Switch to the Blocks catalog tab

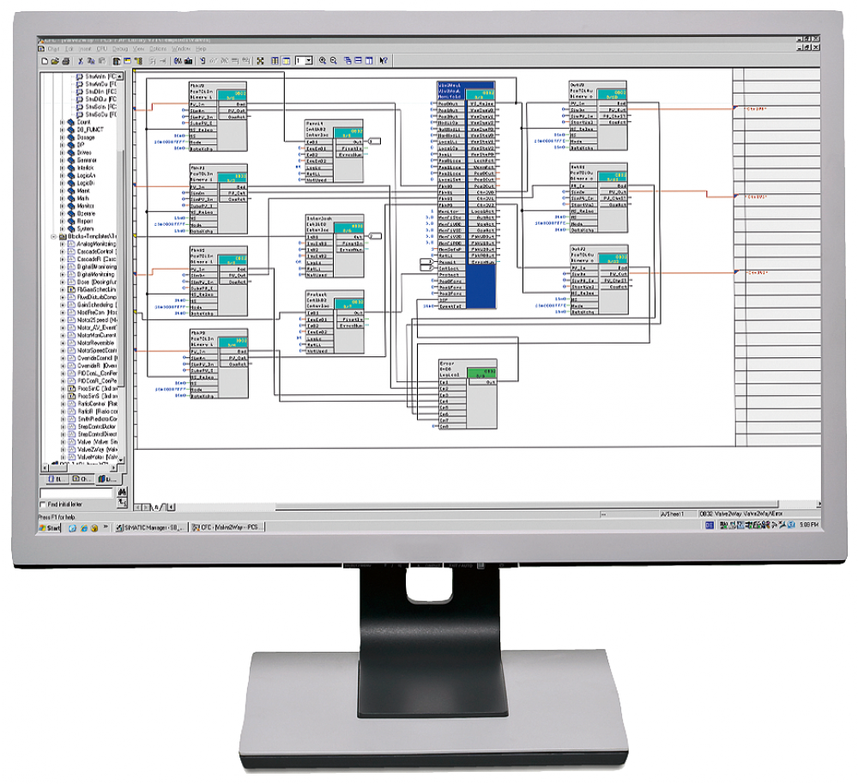(x=57, y=479)
